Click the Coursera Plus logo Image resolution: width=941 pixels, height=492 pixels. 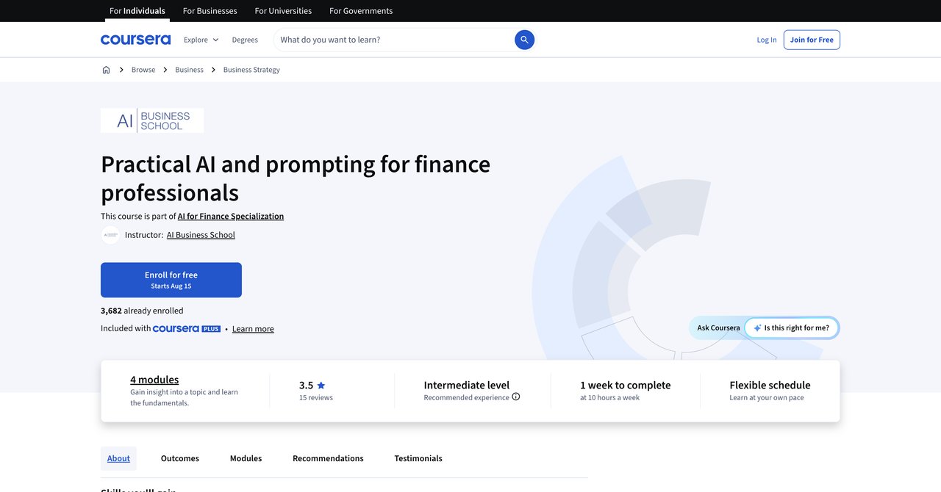pyautogui.click(x=187, y=329)
